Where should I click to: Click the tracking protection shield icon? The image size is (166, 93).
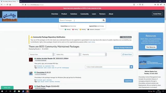pyautogui.click(x=23, y=5)
